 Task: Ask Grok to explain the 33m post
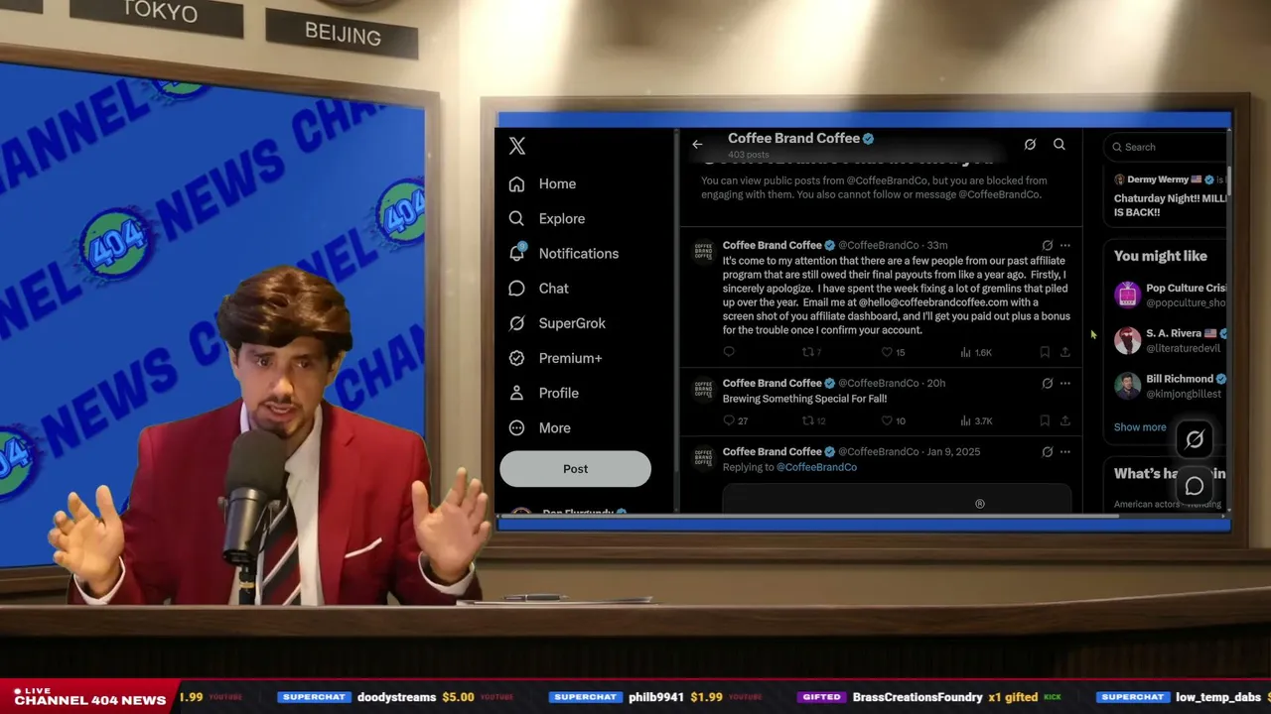[x=1047, y=245]
